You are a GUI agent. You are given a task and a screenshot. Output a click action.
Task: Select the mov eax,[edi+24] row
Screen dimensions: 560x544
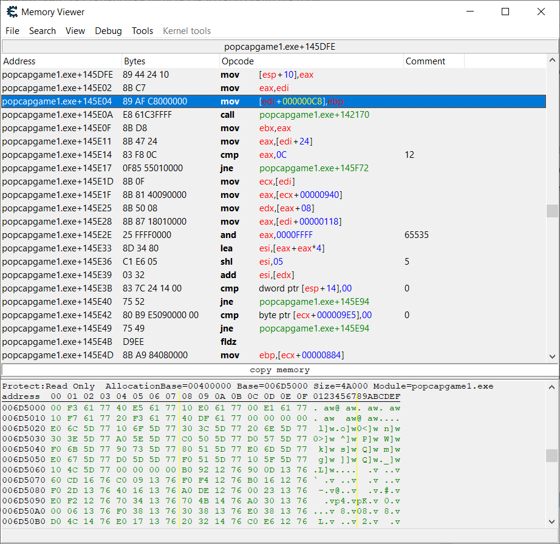[x=273, y=141]
